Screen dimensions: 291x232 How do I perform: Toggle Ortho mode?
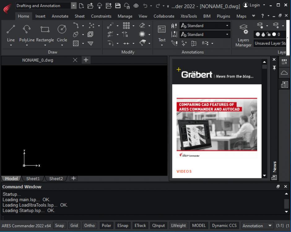[89, 225]
